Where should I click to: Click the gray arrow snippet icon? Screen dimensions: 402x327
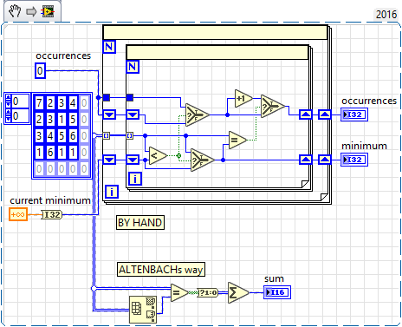[31, 12]
